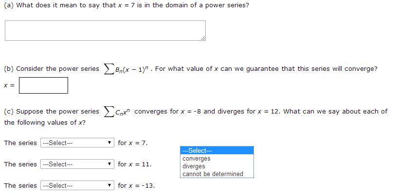Click the 'for x = -13.' label
The width and height of the screenshot is (396, 196).
pyautogui.click(x=136, y=186)
